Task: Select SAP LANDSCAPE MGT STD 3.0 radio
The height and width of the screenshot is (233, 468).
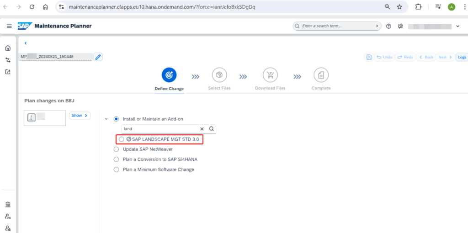Action: coord(121,139)
